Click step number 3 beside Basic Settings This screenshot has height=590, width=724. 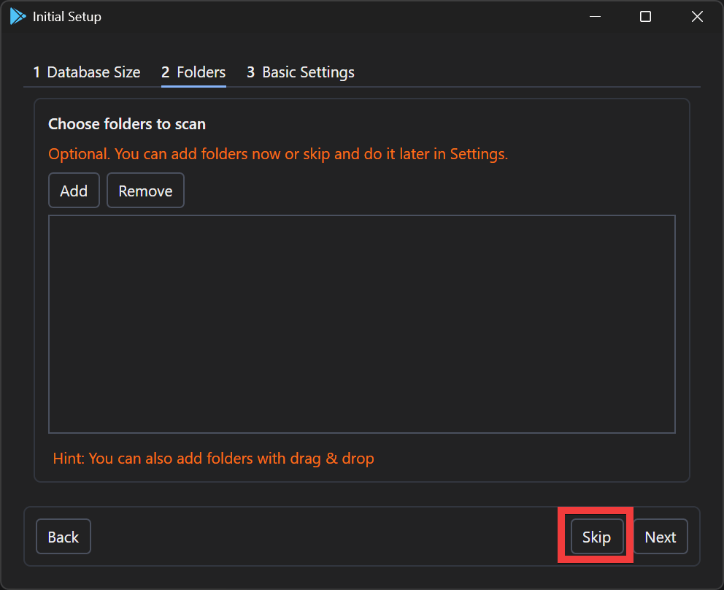251,72
